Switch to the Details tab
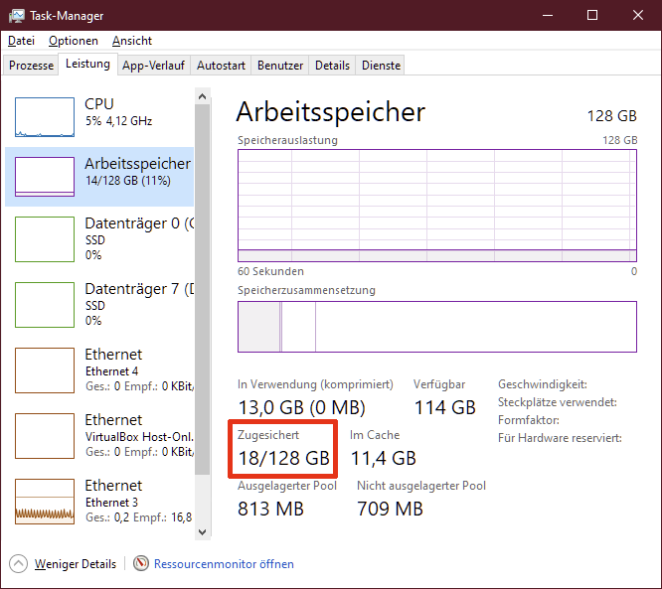Image resolution: width=662 pixels, height=589 pixels. pyautogui.click(x=332, y=66)
